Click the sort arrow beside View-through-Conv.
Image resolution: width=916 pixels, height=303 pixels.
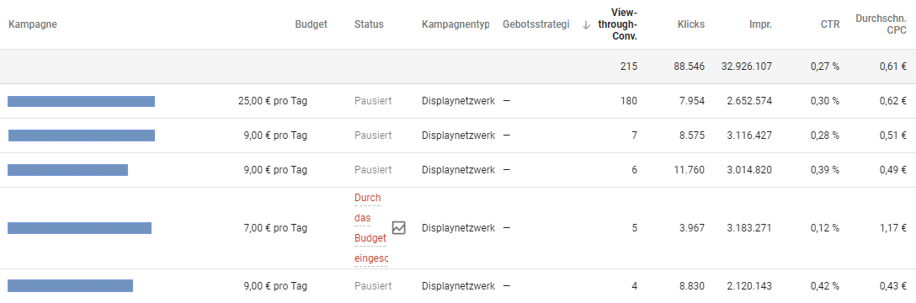coord(587,24)
